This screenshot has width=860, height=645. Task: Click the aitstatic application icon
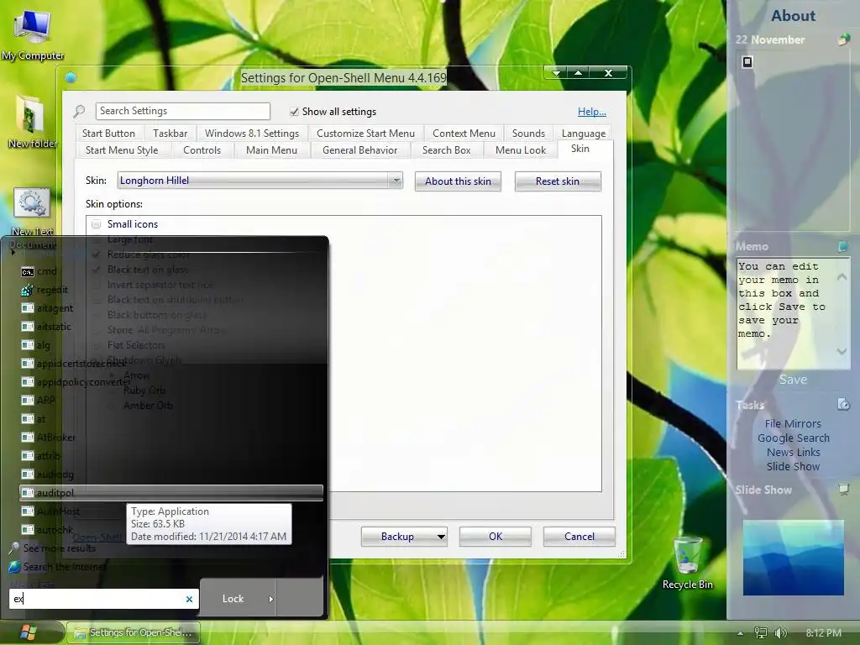(x=28, y=327)
